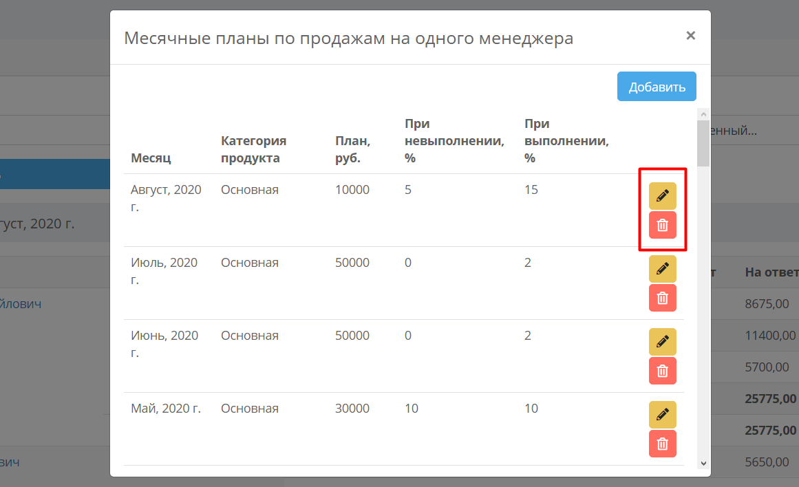Click value 5 in the Август row
Viewport: 799px width, 487px height.
pyautogui.click(x=408, y=190)
